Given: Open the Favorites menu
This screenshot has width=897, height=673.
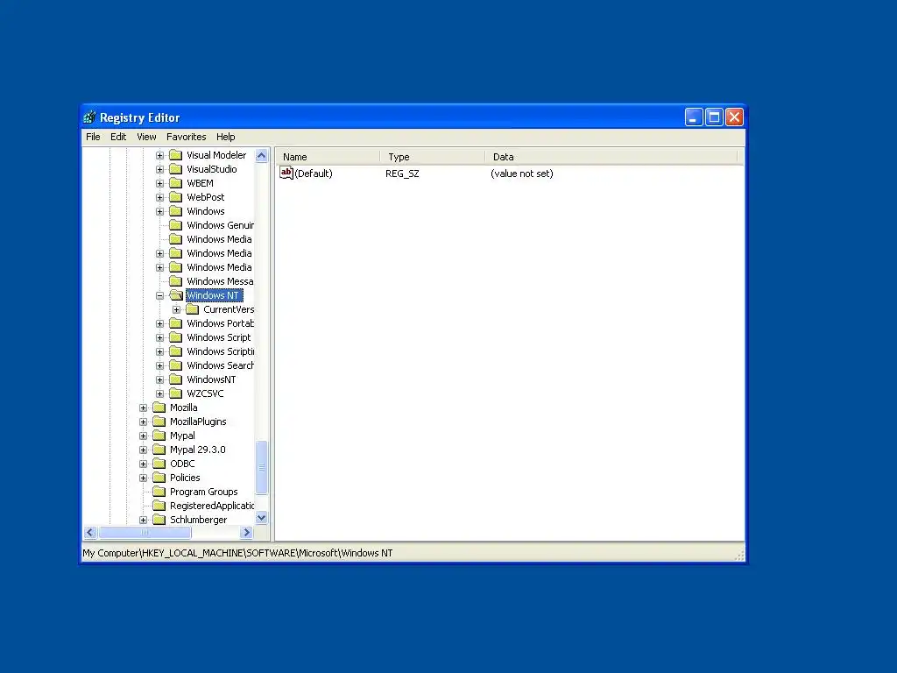Looking at the screenshot, I should tap(186, 137).
